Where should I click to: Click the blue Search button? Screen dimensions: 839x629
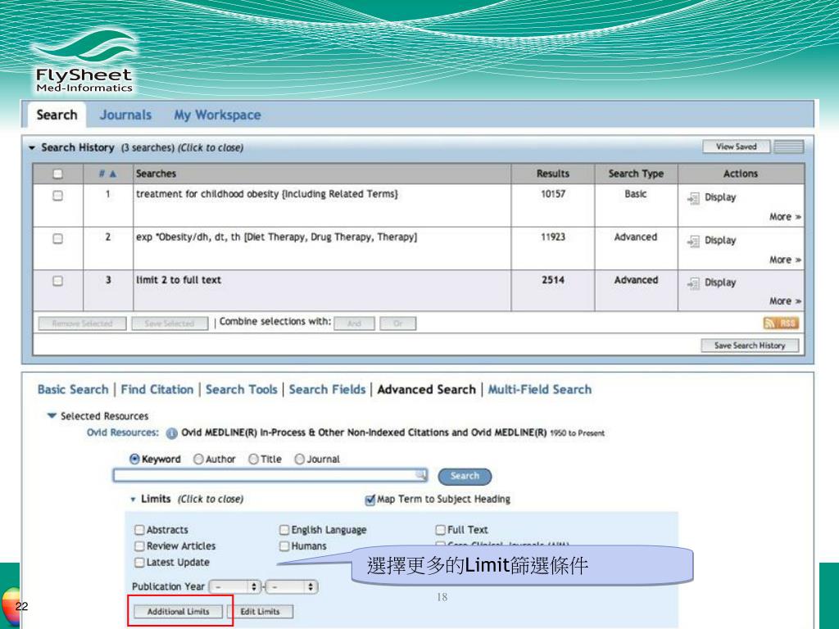pos(465,476)
